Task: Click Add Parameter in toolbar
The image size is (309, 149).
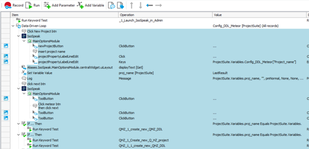Action: (59, 5)
